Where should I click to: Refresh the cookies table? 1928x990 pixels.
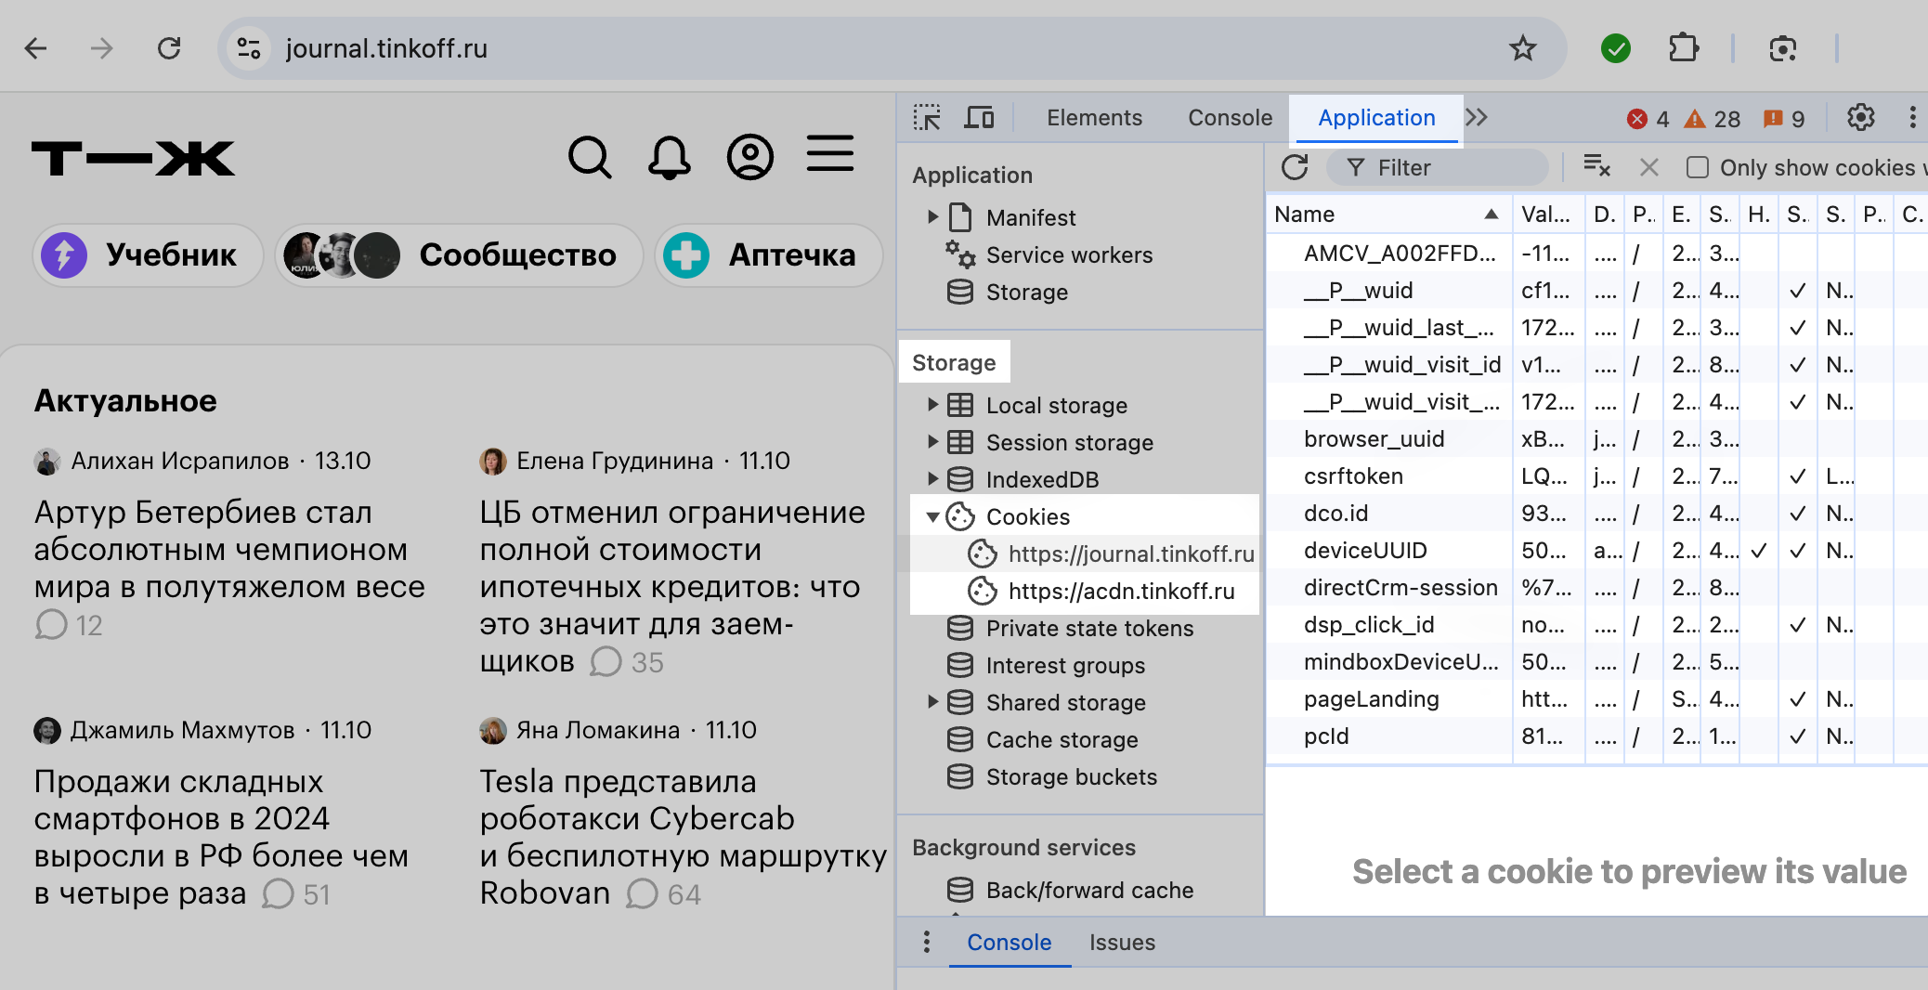[x=1295, y=168]
